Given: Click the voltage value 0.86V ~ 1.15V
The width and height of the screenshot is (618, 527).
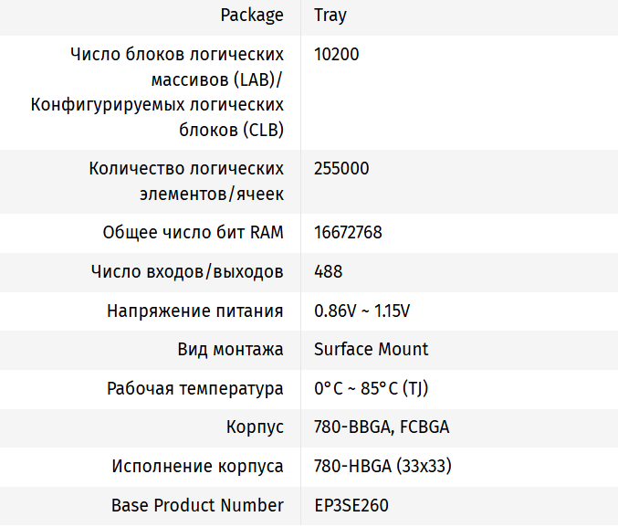Looking at the screenshot, I should click(x=361, y=311).
